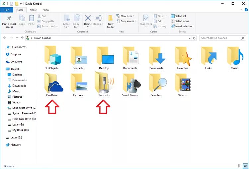The image size is (249, 169).
Task: Select This PC in navigation pane
Action: 13,69
